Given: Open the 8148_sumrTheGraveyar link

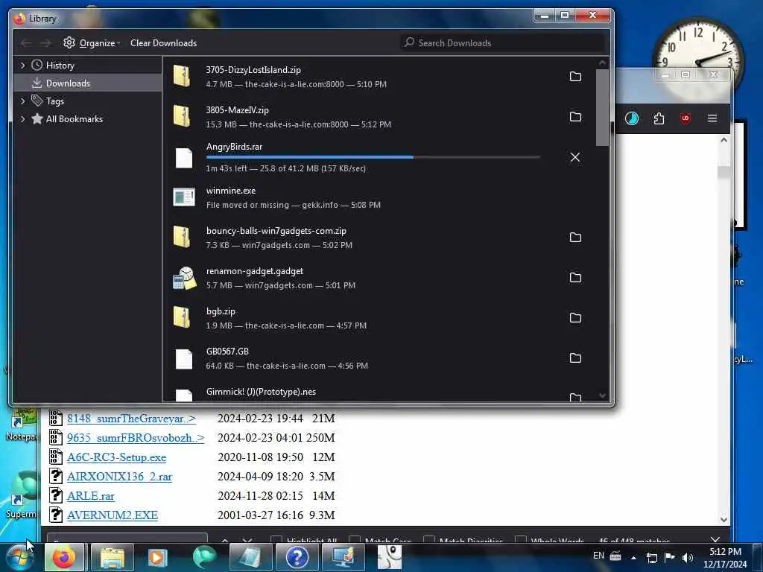Looking at the screenshot, I should (131, 419).
